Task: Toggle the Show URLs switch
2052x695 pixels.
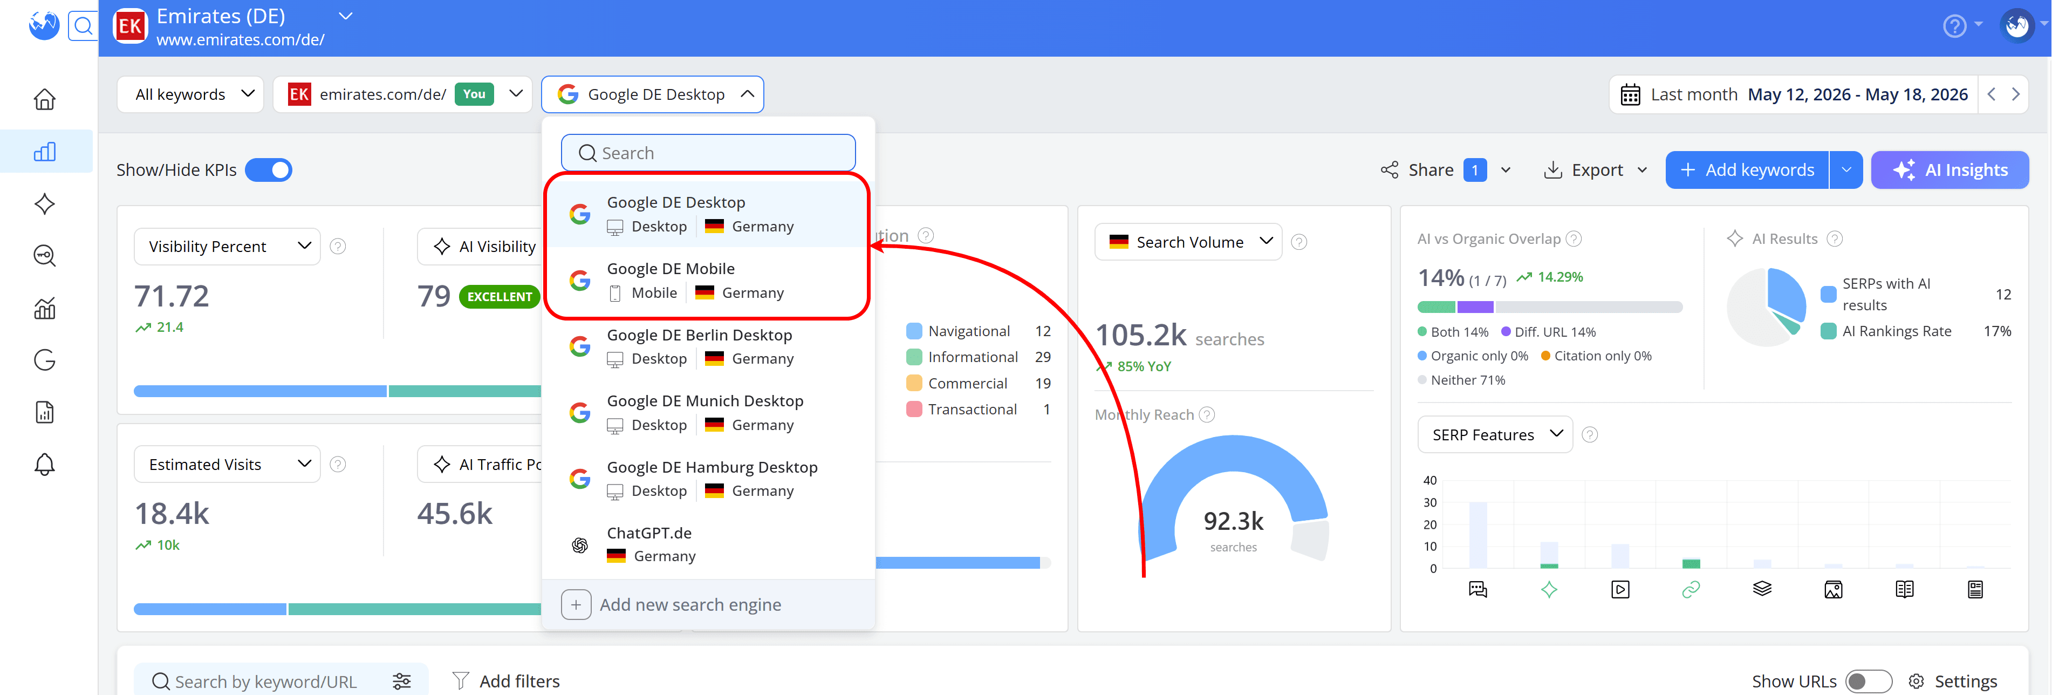Action: 1869,682
